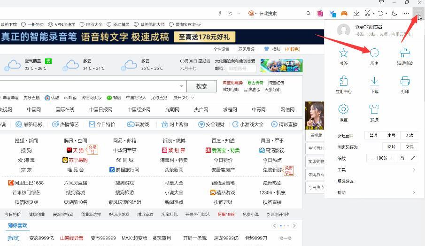Click the magnifier search icon in toolbar

[x=309, y=13]
